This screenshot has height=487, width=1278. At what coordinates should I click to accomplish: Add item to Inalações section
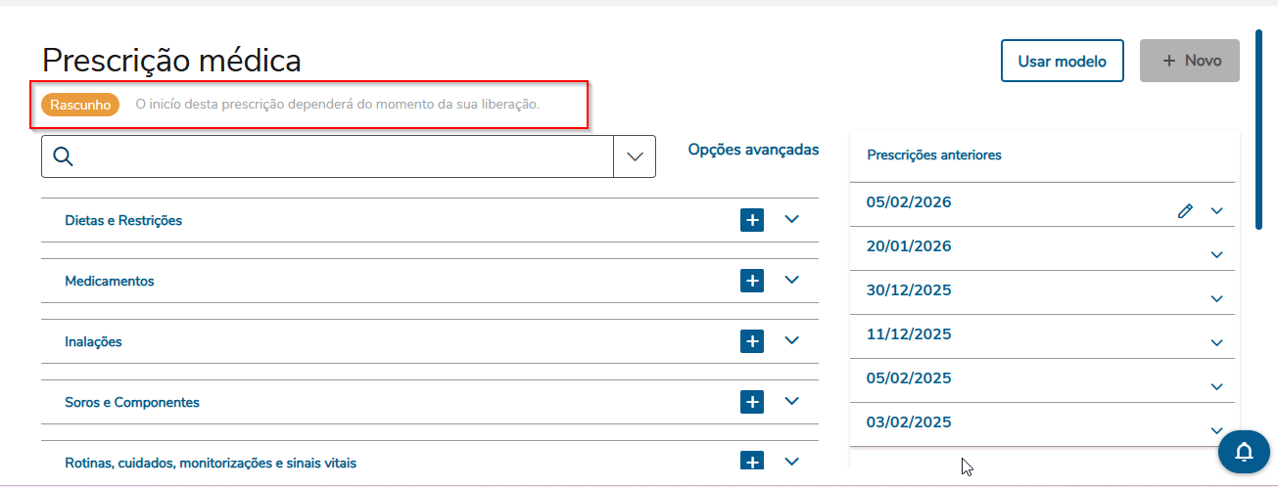coord(752,341)
